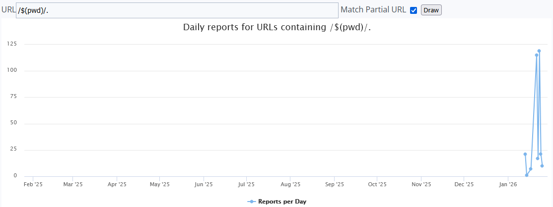553x207 pixels.
Task: Click the first data point of the line
Action: 525,154
